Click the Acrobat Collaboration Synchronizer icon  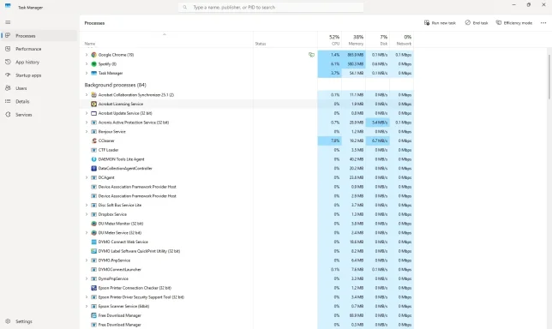point(93,95)
